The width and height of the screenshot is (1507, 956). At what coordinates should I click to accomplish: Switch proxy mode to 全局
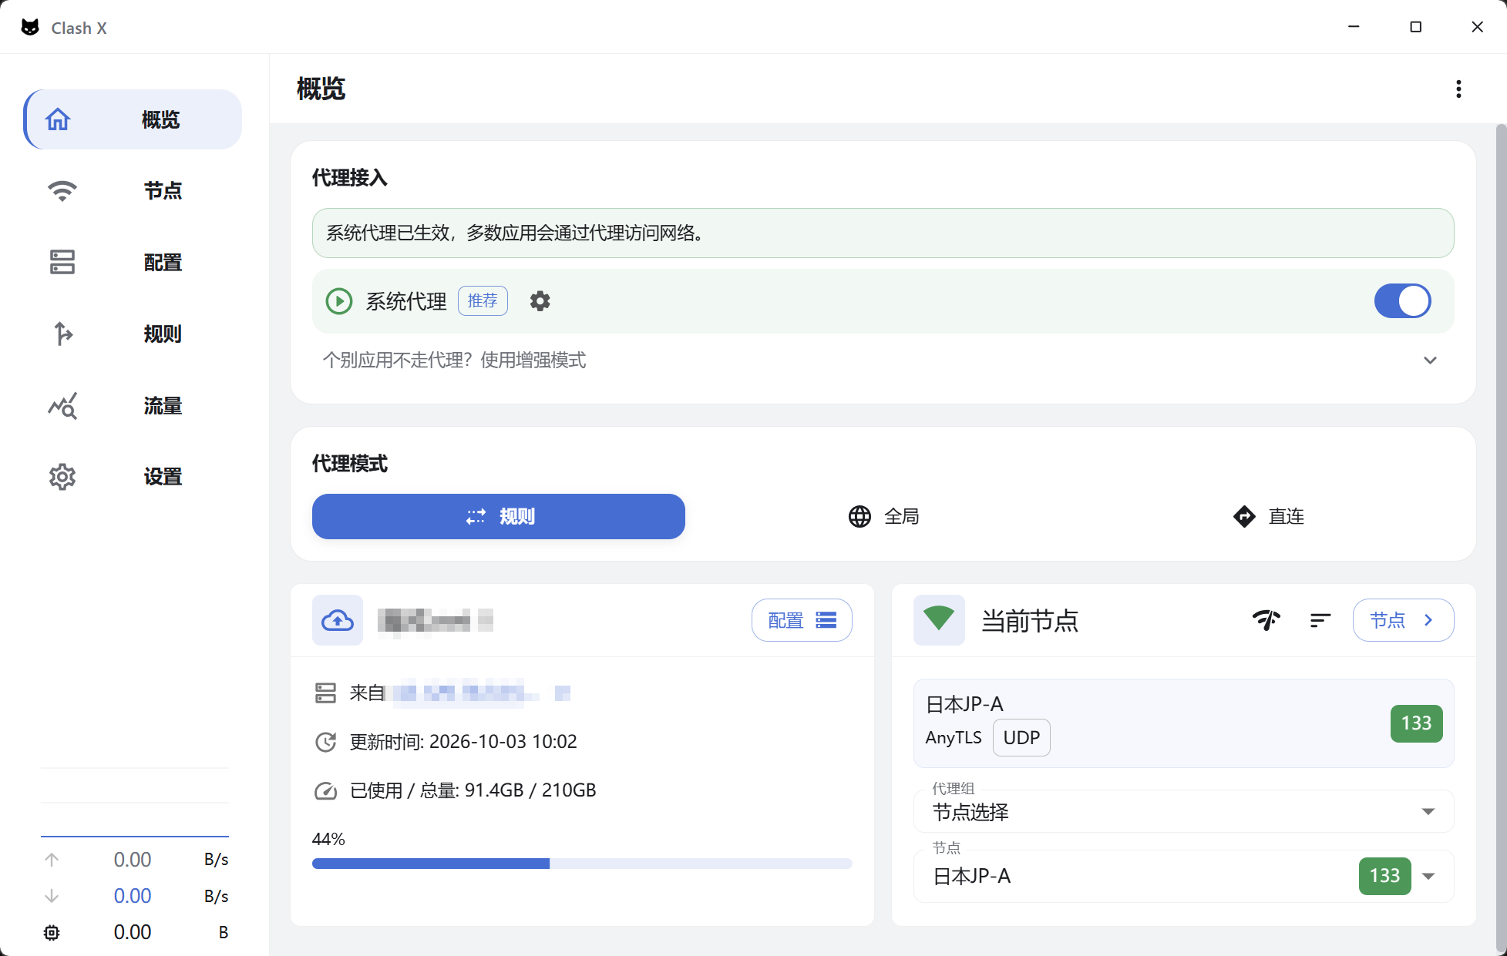tap(883, 516)
